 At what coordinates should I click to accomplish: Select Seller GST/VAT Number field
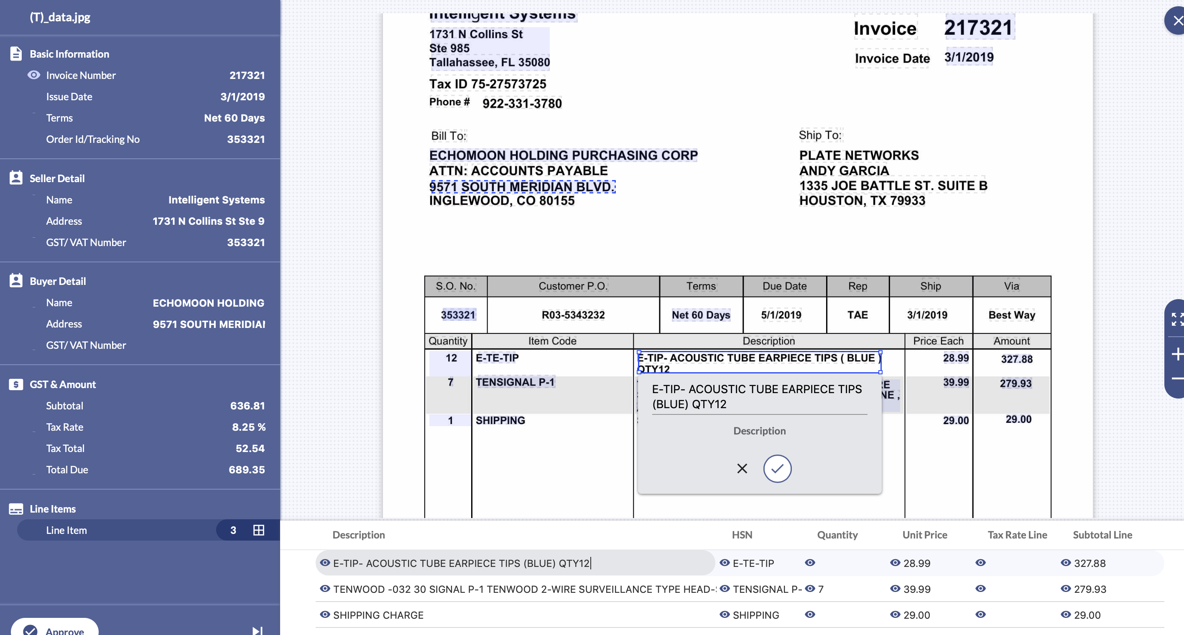[x=156, y=242]
